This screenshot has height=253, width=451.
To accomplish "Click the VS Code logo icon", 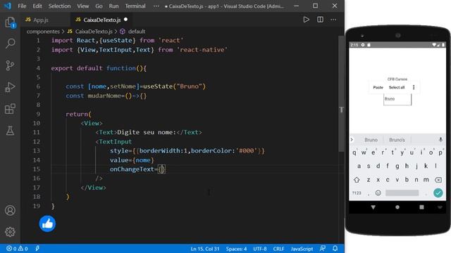I will pyautogui.click(x=8, y=6).
